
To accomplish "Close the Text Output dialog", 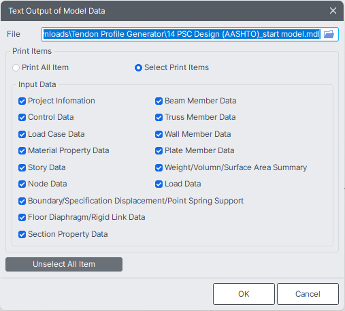I will pyautogui.click(x=333, y=11).
